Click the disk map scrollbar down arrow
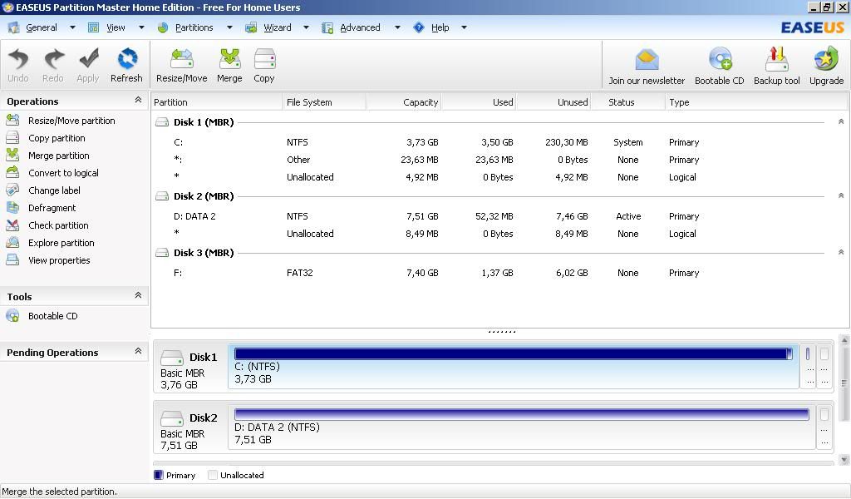Viewport: 851px width, 499px height. click(844, 460)
